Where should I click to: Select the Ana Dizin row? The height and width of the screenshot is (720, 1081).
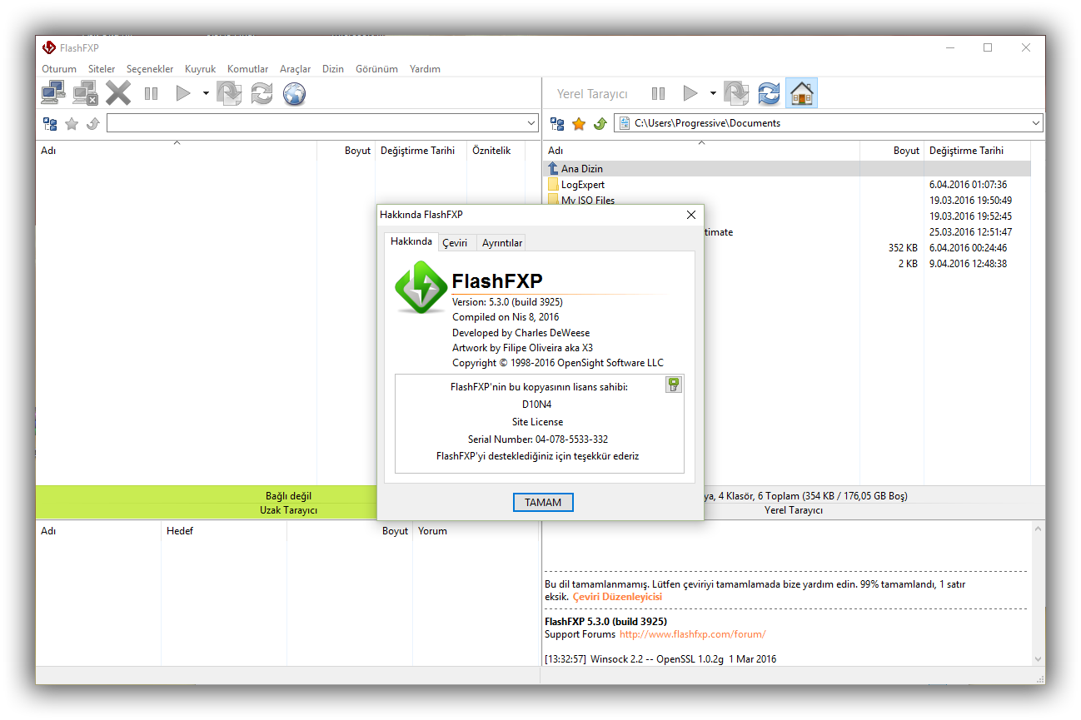[787, 169]
